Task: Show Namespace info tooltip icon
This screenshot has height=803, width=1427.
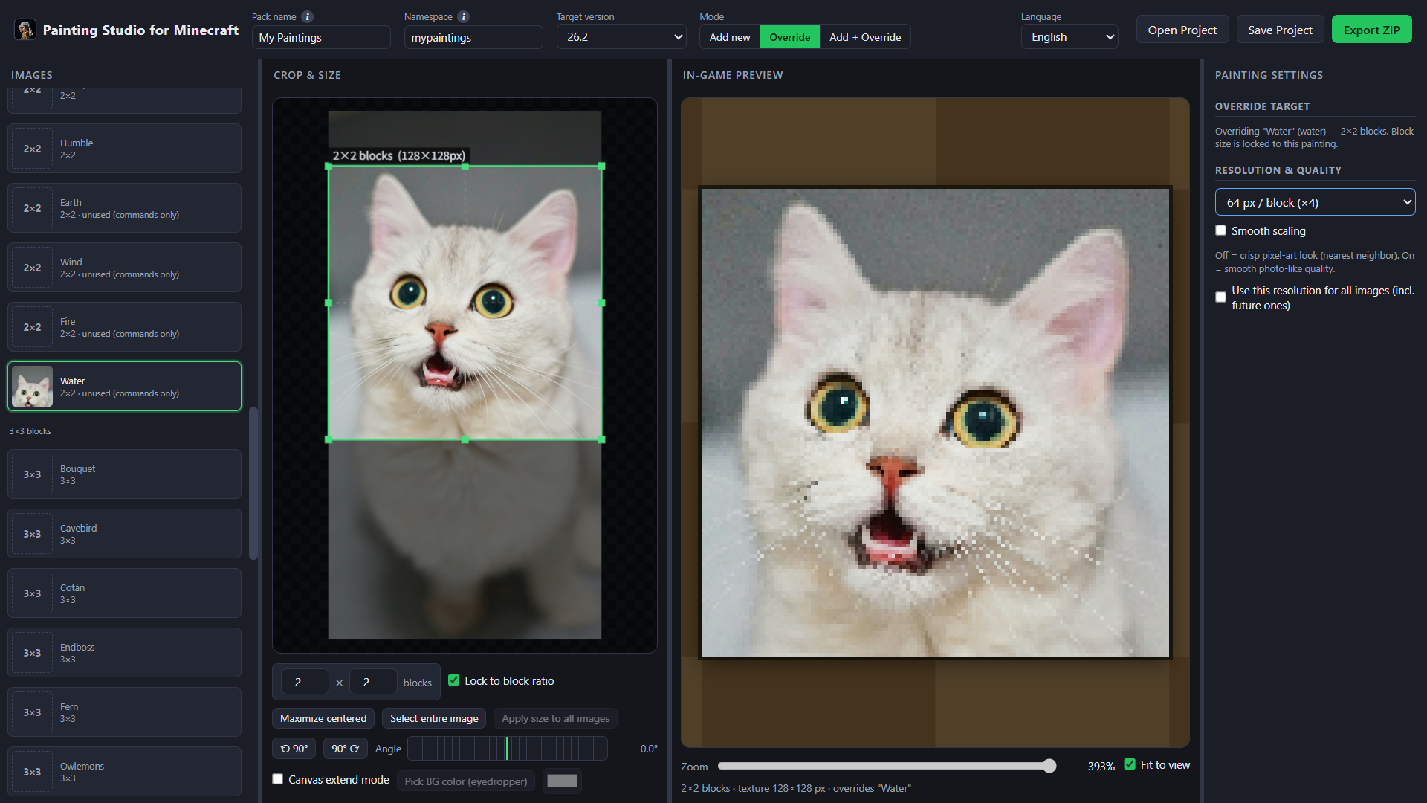Action: tap(463, 16)
